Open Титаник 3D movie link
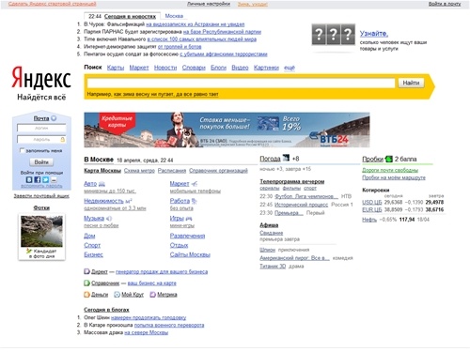 point(273,267)
